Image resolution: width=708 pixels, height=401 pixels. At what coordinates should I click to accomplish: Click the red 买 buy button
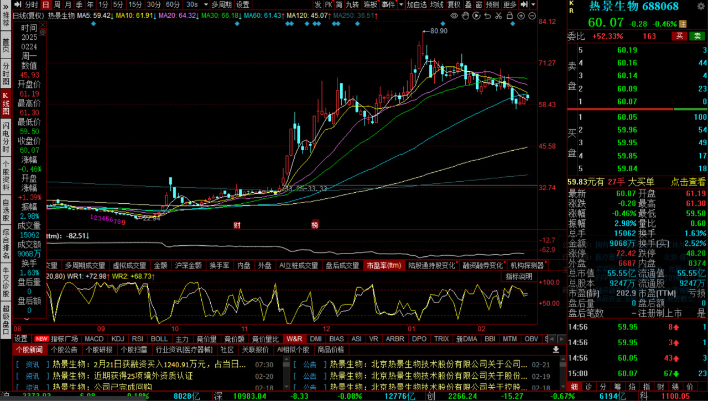[x=680, y=36]
